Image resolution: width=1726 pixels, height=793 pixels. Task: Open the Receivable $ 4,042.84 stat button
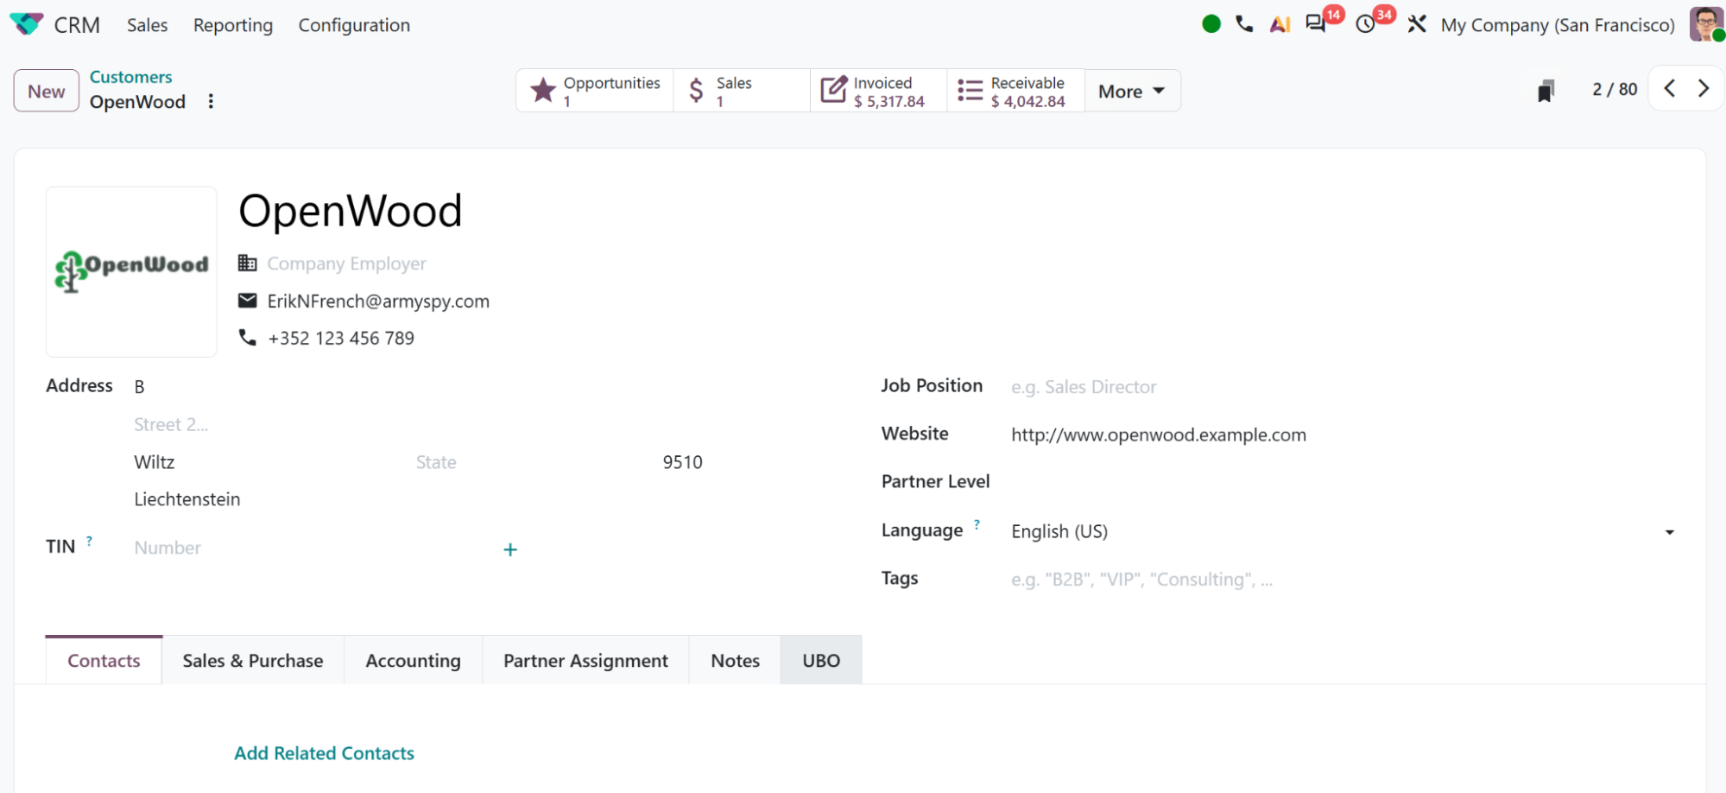1015,91
